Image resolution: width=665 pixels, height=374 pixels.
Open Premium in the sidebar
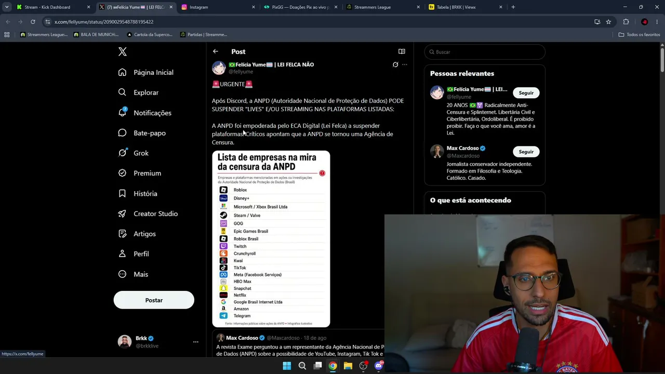[140, 173]
